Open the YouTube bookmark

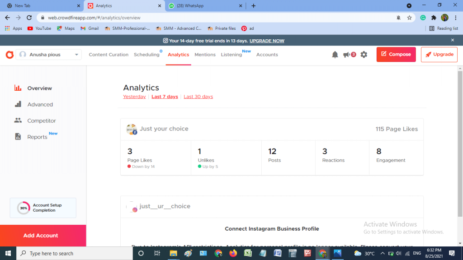click(39, 28)
